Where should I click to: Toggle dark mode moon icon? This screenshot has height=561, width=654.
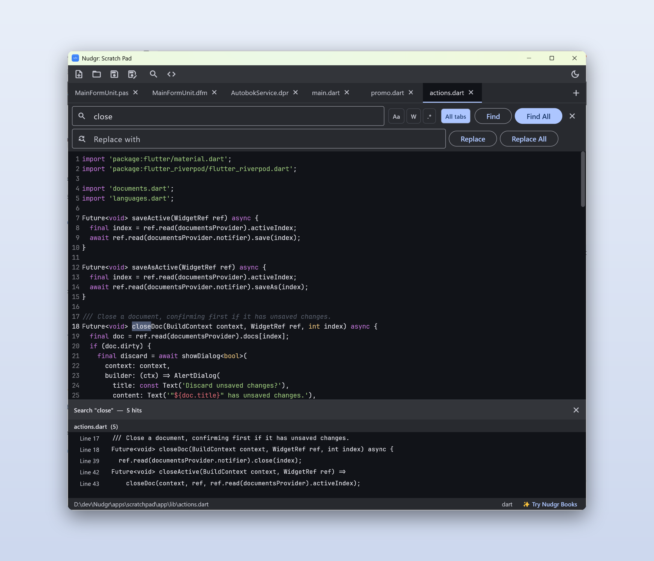tap(575, 74)
